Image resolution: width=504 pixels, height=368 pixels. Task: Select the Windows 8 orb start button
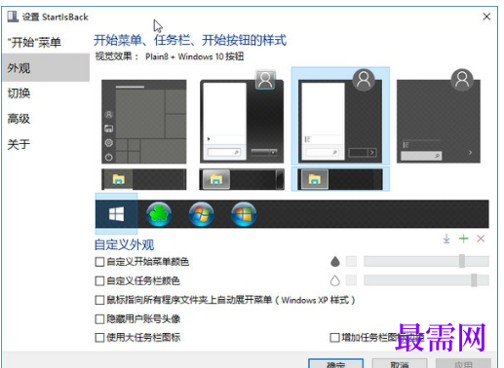coord(244,214)
